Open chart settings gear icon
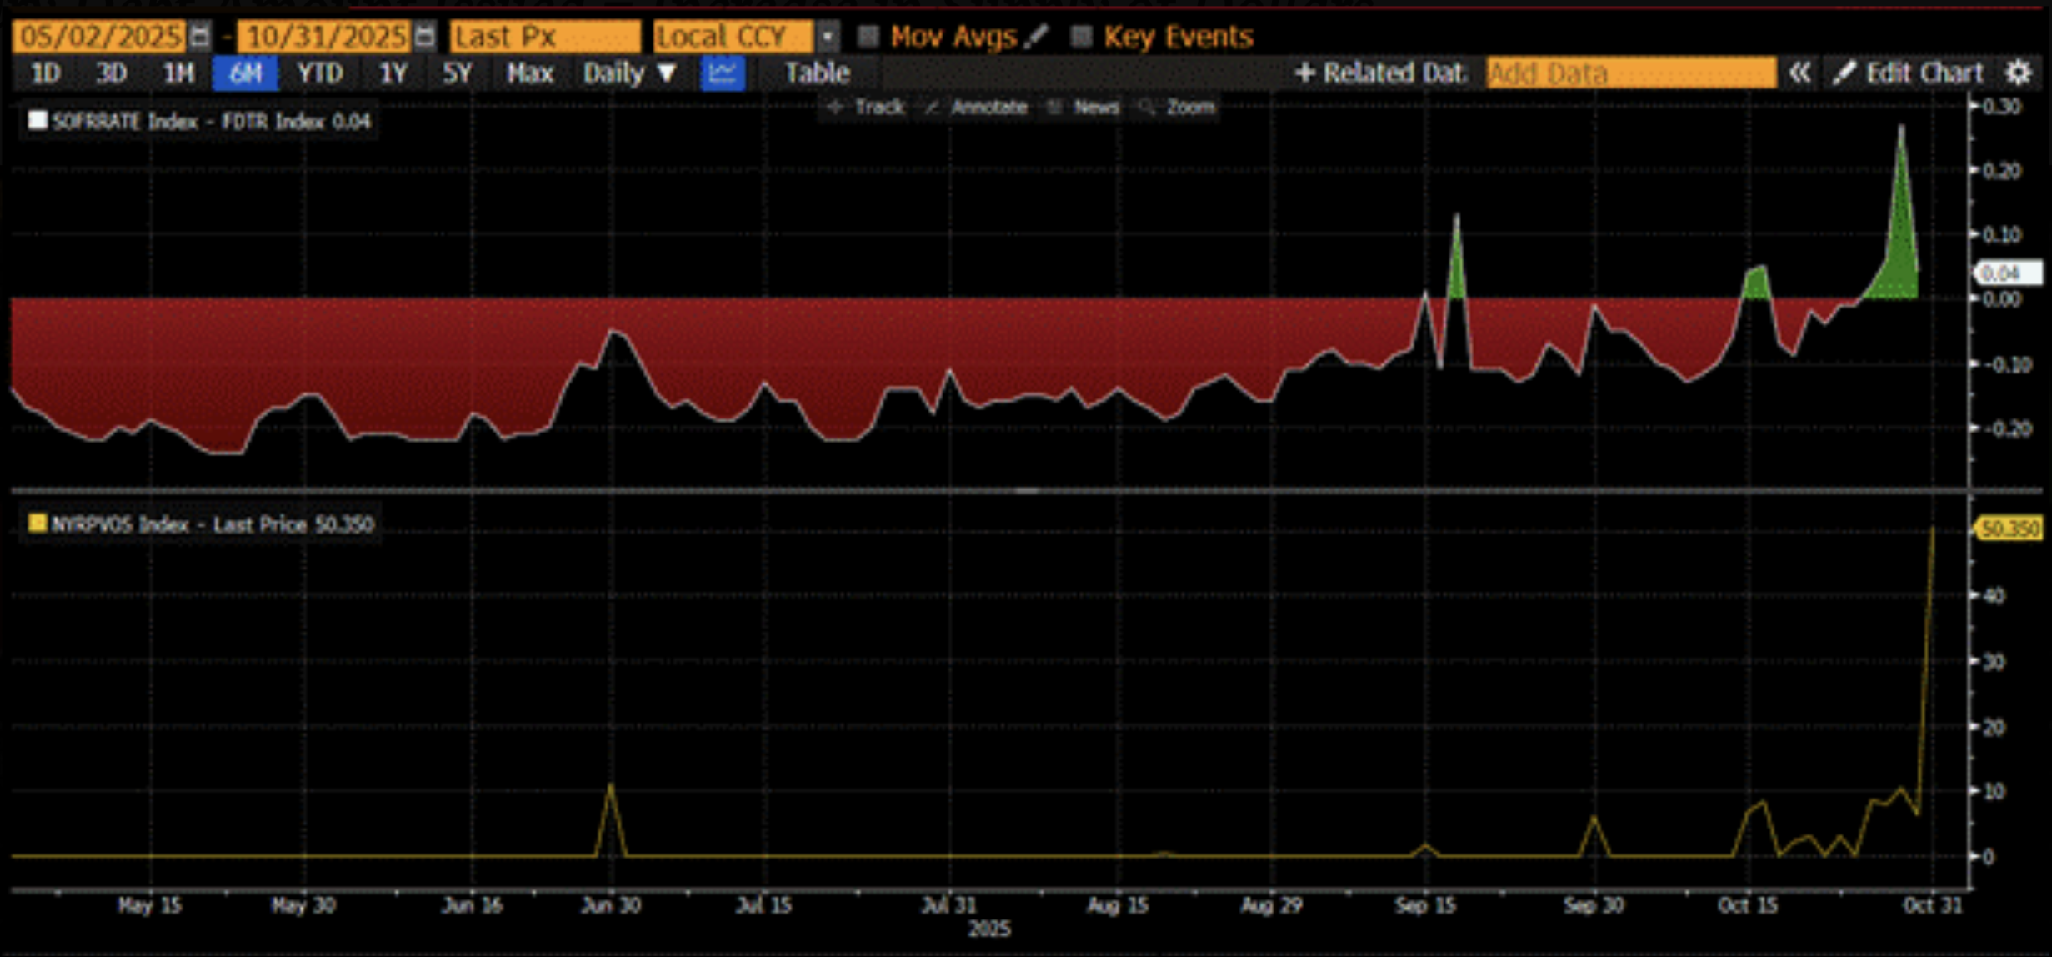This screenshot has width=2052, height=957. 2018,73
